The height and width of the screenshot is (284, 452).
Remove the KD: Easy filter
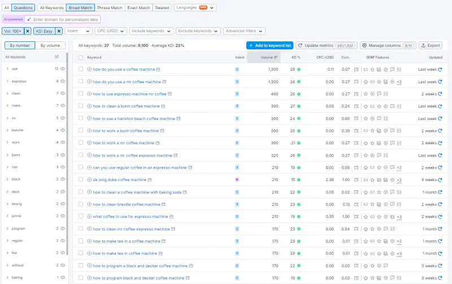pos(59,31)
